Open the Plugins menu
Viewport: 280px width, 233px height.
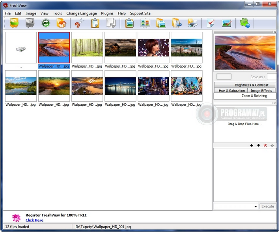[107, 13]
